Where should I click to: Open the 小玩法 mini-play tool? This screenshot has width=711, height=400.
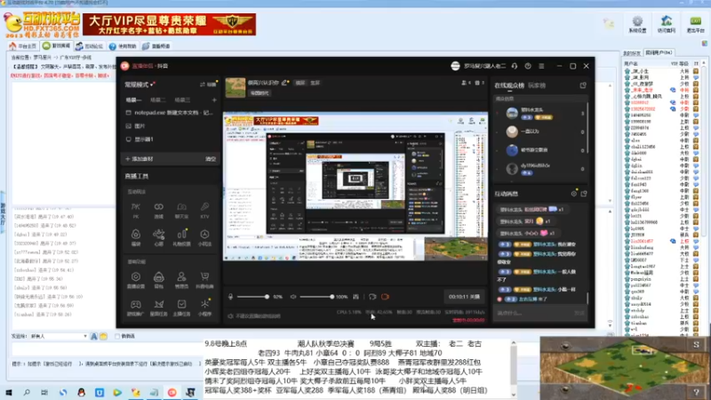coord(204,237)
